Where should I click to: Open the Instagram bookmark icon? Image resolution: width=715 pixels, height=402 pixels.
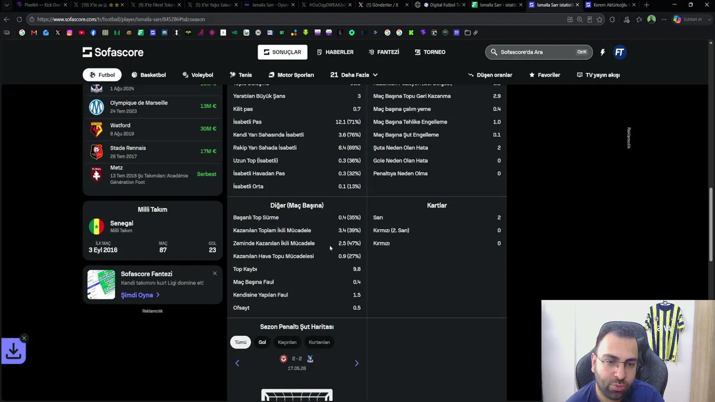click(x=69, y=32)
